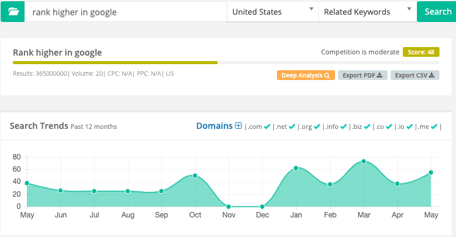Click the Apr data point on chart
Image resolution: width=456 pixels, height=237 pixels.
[x=397, y=184]
